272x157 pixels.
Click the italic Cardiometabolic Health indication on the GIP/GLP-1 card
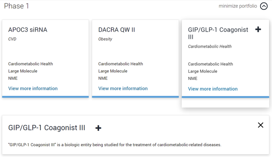tap(210, 46)
